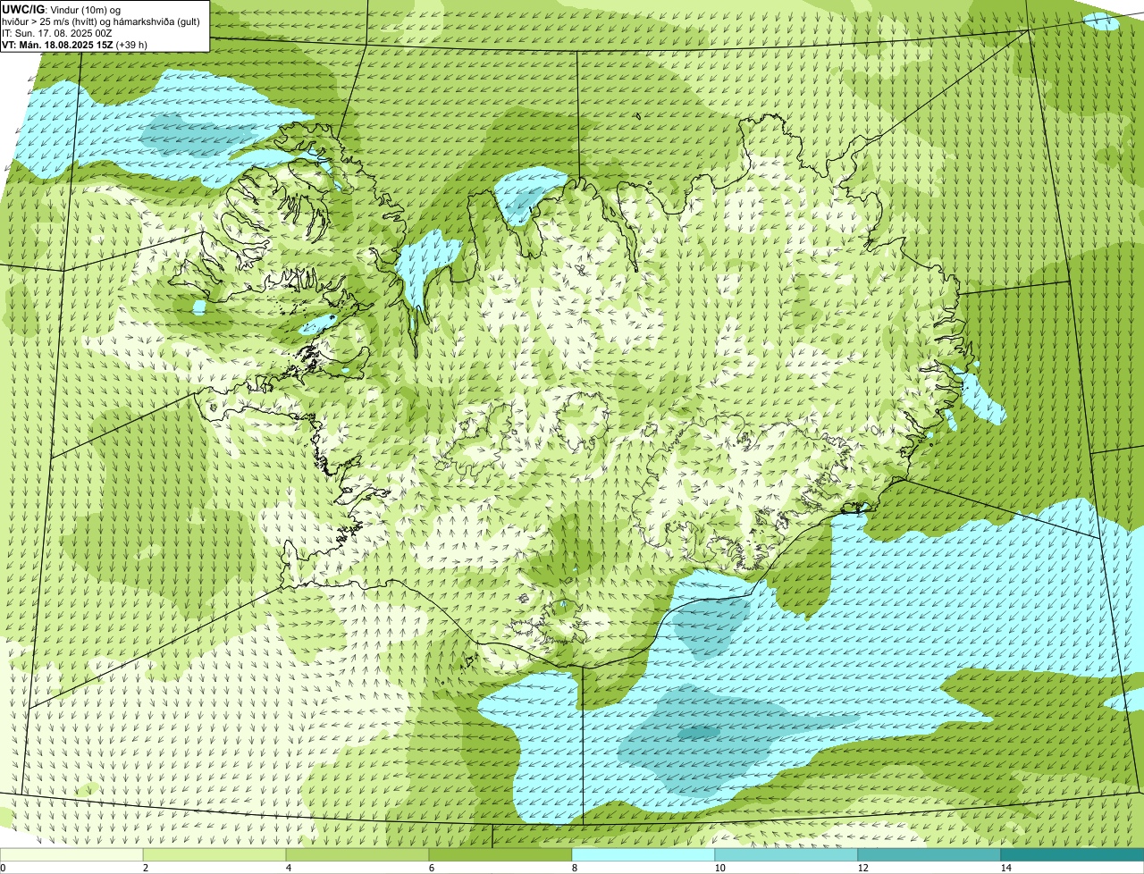Click the 0–2 m/s pale yellow legend swatch
The height and width of the screenshot is (874, 1144).
[71, 854]
